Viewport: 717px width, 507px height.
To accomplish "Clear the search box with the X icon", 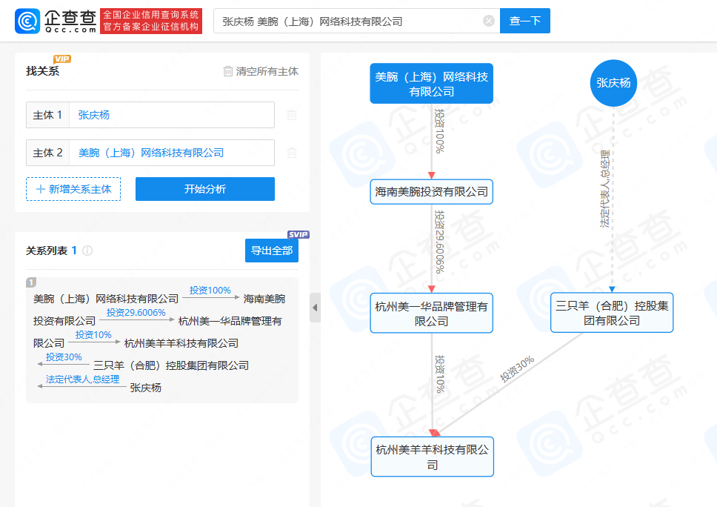I will pos(489,21).
